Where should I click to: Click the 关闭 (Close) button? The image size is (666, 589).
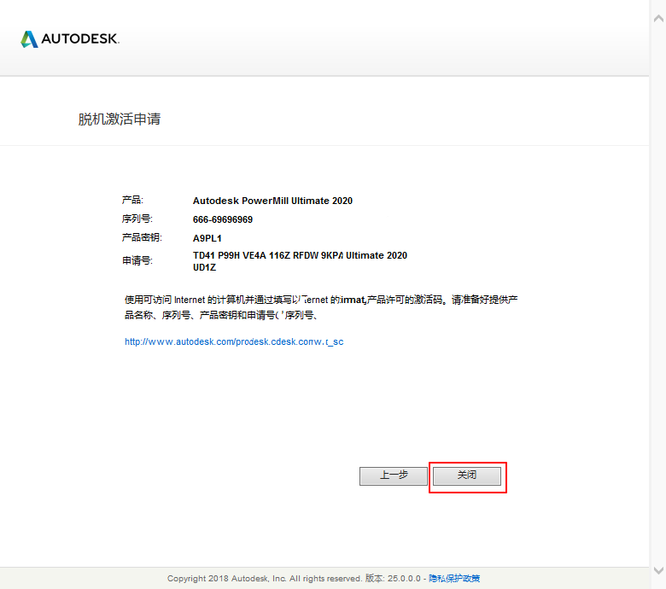coord(467,476)
